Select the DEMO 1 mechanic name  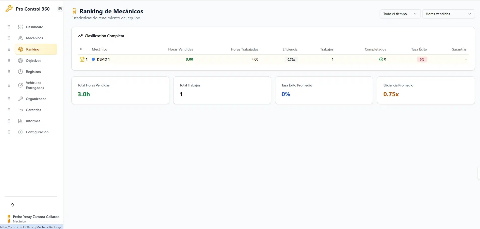pos(103,59)
